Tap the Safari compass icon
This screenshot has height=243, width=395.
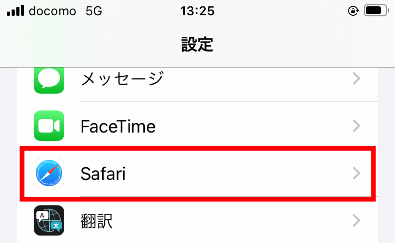click(x=49, y=173)
